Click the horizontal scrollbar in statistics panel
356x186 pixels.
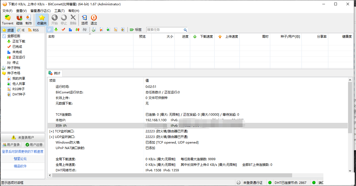pyautogui.click(x=172, y=175)
